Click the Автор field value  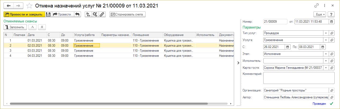296,98
